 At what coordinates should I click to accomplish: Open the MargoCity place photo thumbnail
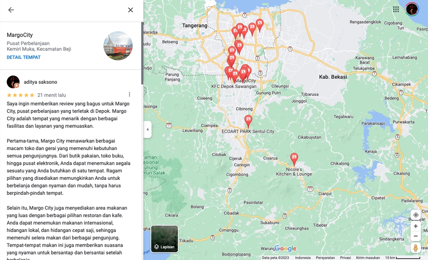pos(118,45)
